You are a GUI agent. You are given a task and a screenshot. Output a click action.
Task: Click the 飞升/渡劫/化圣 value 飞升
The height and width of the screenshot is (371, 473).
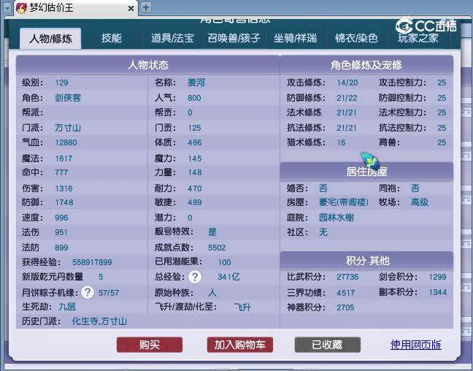coord(242,307)
